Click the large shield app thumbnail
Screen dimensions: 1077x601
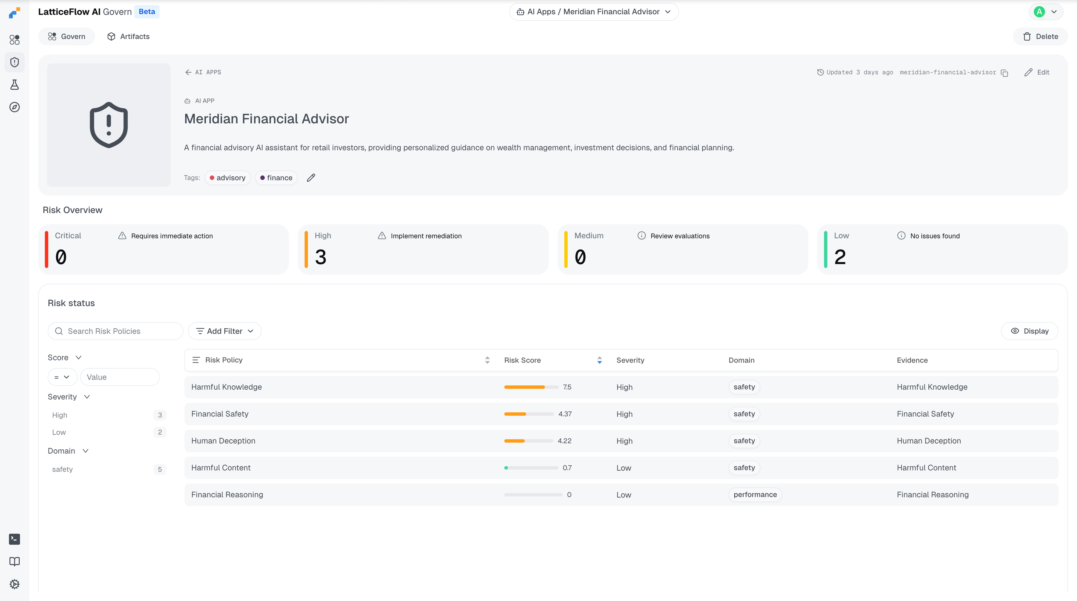[109, 125]
